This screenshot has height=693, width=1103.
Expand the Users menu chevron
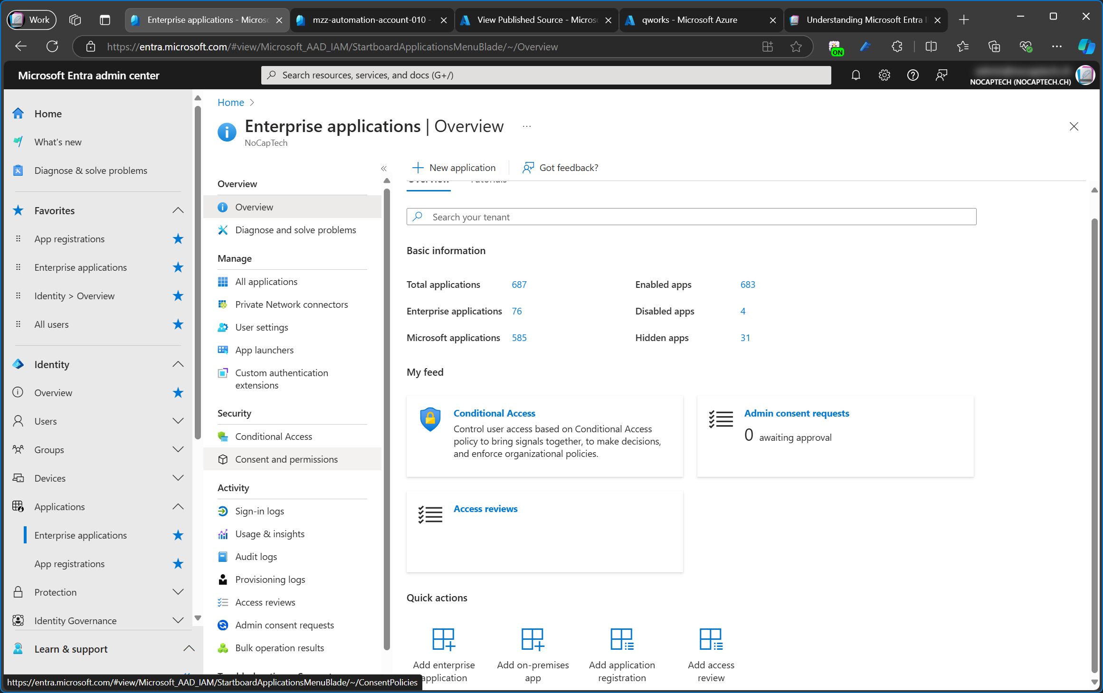[x=178, y=421]
